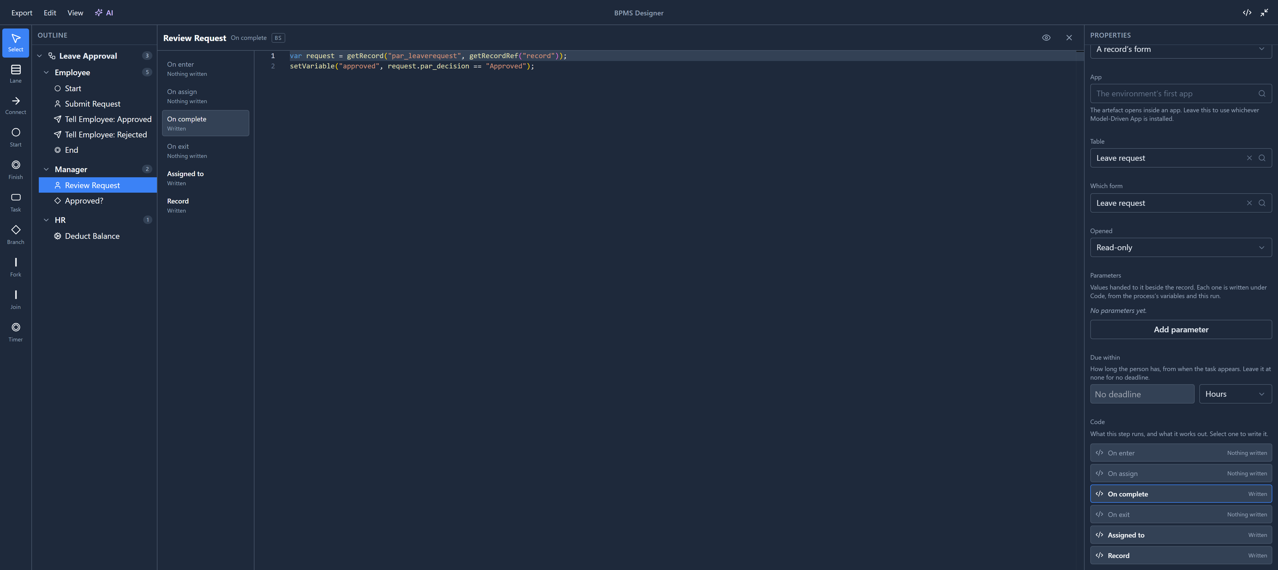Image resolution: width=1278 pixels, height=570 pixels.
Task: Click the App input field
Action: (1180, 94)
